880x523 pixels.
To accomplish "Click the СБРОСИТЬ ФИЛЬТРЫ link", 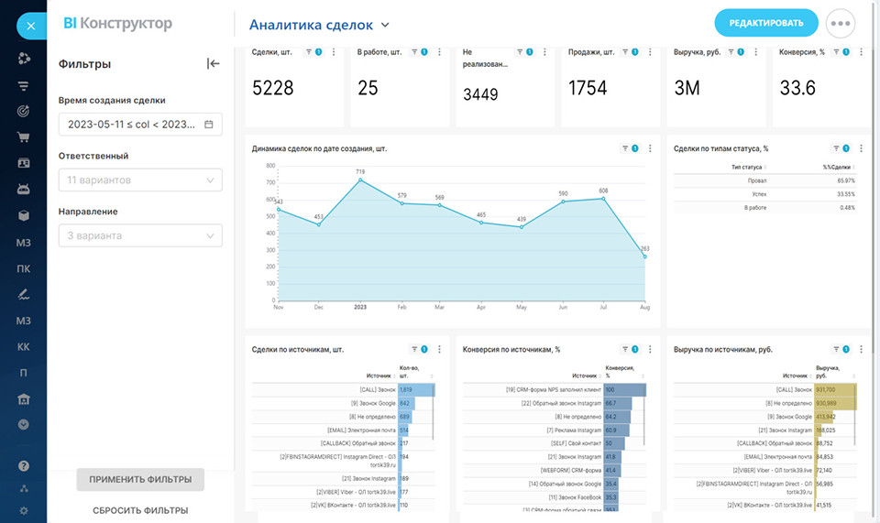I will click(140, 510).
